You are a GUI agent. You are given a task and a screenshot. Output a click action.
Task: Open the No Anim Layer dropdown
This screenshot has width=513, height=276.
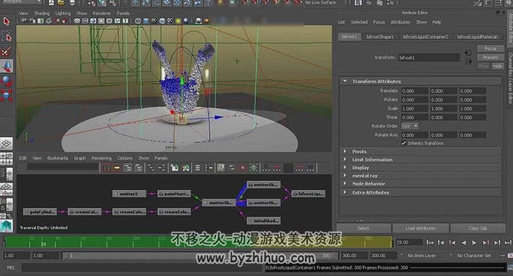(422, 256)
